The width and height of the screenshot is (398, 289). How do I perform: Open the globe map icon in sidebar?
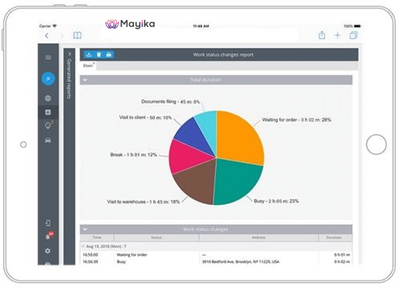point(48,98)
